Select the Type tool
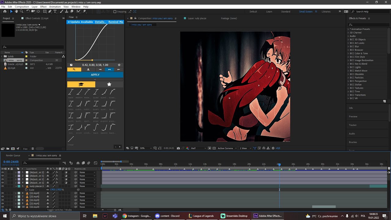The height and width of the screenshot is (220, 391). (55, 12)
